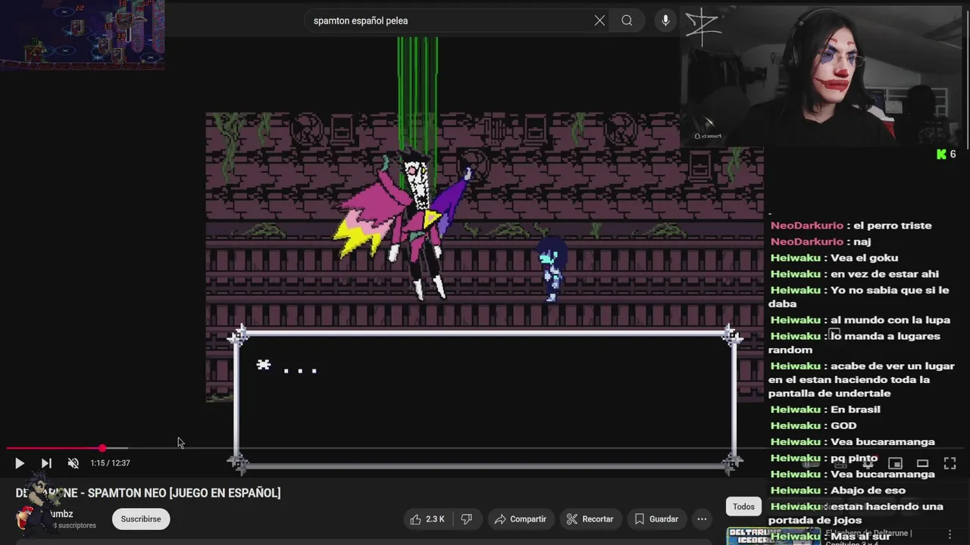This screenshot has width=970, height=545.
Task: Clear the search field with the X icon
Action: [x=599, y=20]
